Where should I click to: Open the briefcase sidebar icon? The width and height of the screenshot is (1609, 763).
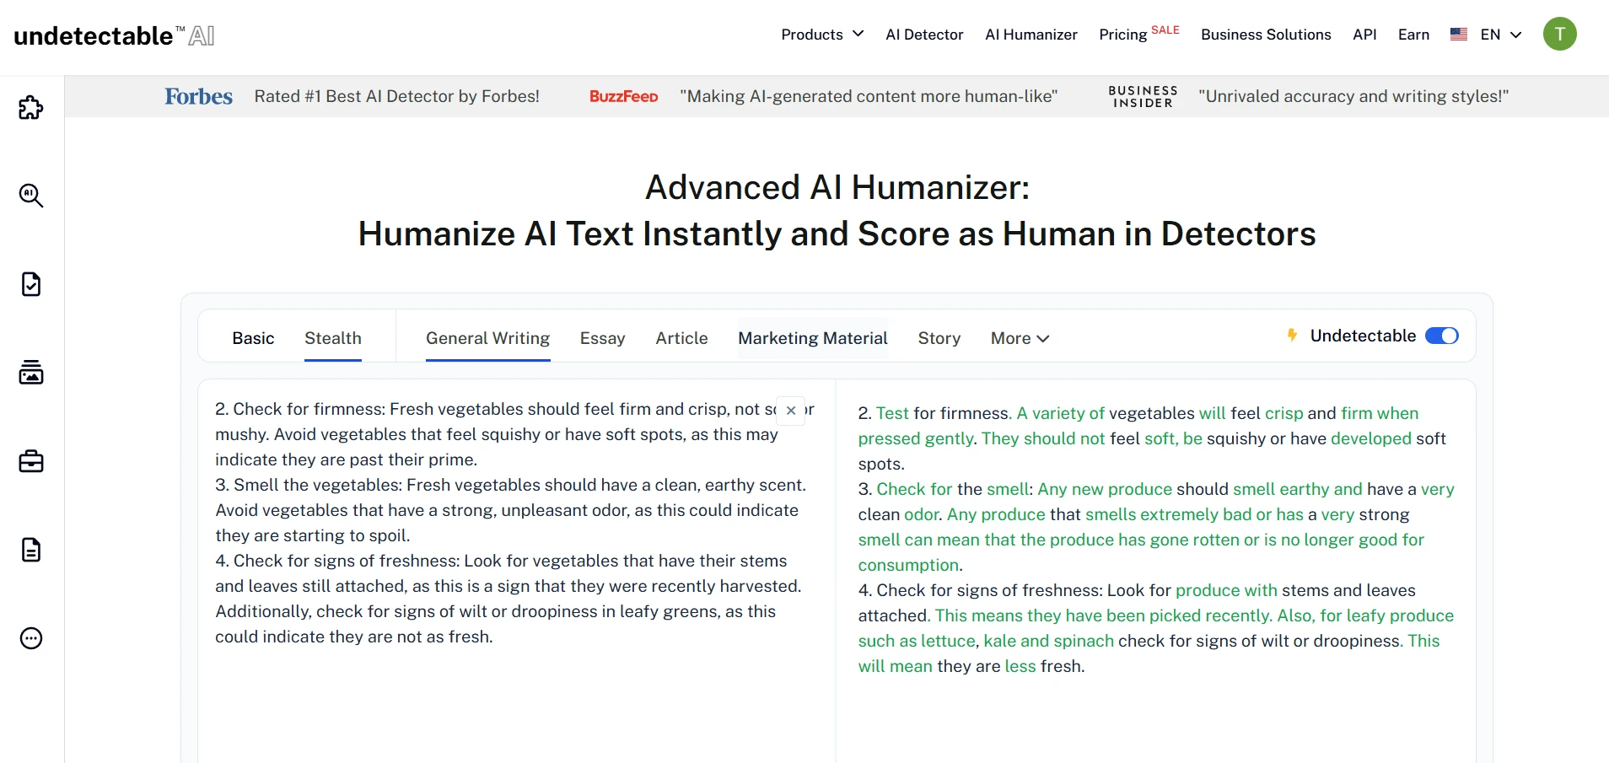pos(31,461)
